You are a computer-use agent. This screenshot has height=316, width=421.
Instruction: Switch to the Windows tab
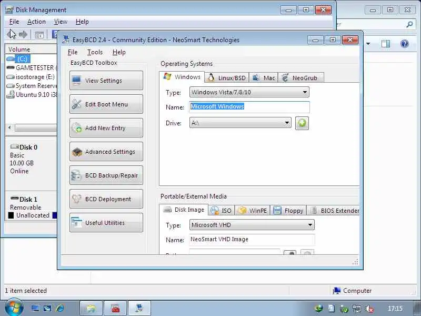pos(182,77)
